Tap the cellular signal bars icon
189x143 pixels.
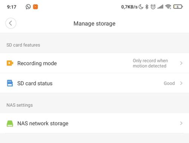click(x=160, y=7)
